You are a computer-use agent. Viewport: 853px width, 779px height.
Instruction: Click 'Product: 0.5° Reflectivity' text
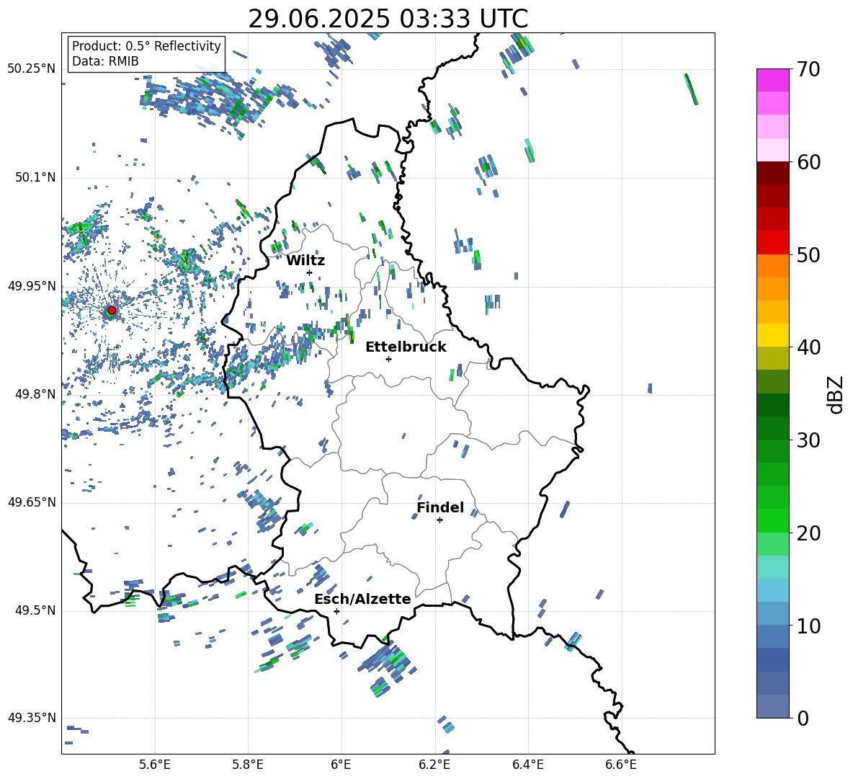pyautogui.click(x=146, y=45)
